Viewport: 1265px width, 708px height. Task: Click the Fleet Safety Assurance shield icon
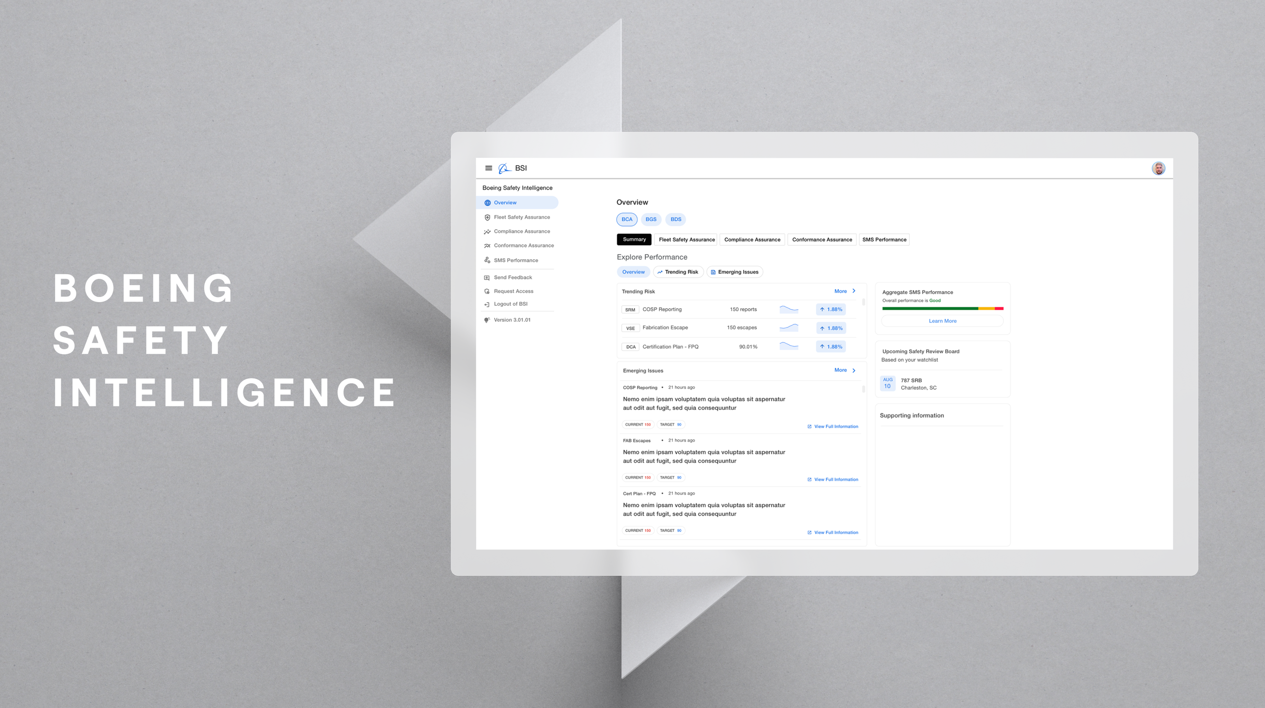[x=487, y=218]
